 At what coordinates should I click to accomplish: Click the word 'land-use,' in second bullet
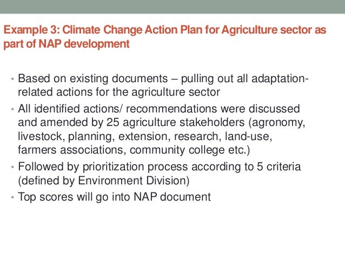248,136
